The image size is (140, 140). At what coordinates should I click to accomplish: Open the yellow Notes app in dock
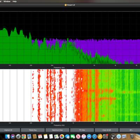(x=45, y=136)
